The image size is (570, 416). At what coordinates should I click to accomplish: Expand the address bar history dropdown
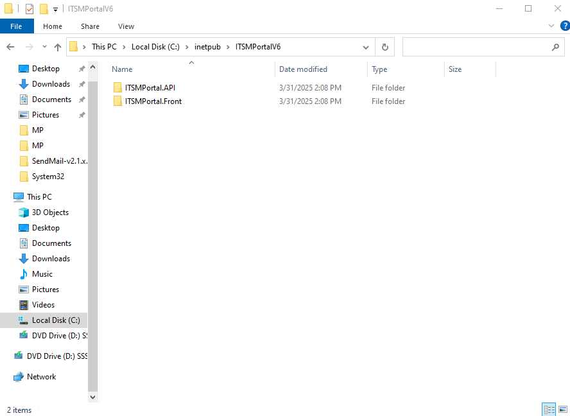tap(366, 47)
